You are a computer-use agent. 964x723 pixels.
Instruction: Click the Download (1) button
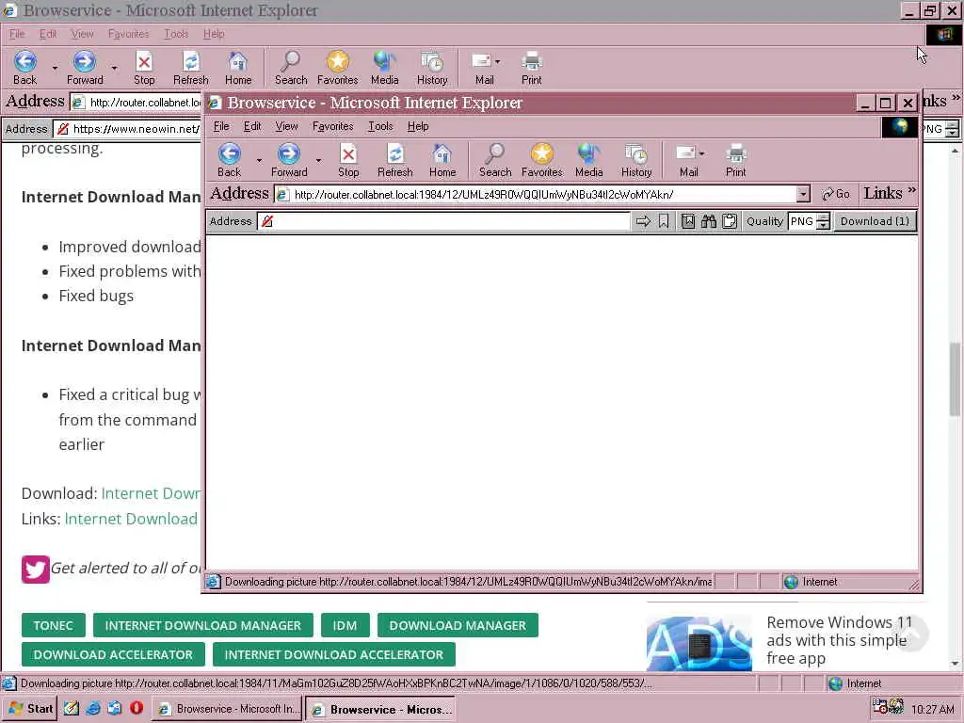(x=875, y=221)
